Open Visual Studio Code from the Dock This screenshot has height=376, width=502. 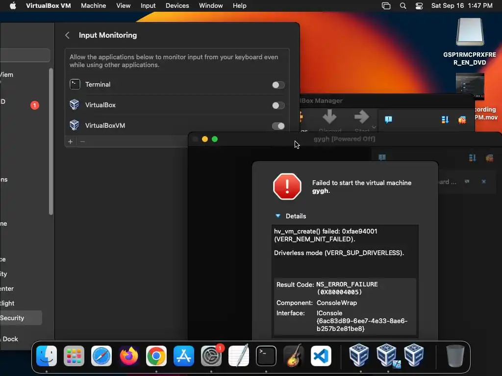tap(321, 356)
